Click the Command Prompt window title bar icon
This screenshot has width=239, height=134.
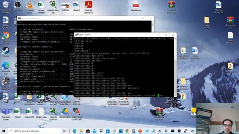[x=19, y=18]
